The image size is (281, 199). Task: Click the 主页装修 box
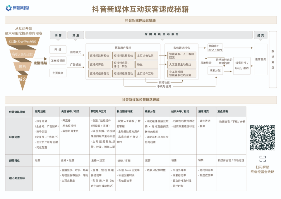point(58,73)
